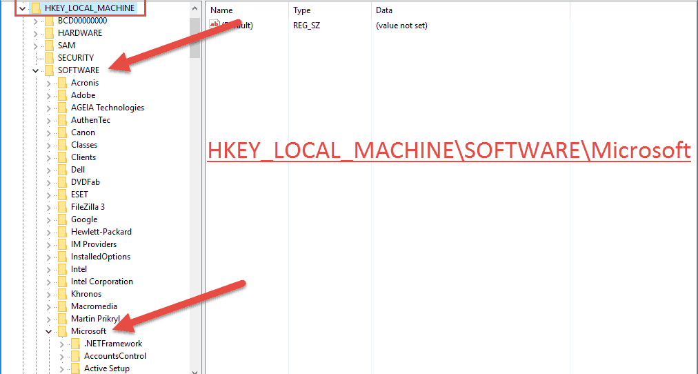Select the SAM key
The width and height of the screenshot is (698, 374).
66,46
